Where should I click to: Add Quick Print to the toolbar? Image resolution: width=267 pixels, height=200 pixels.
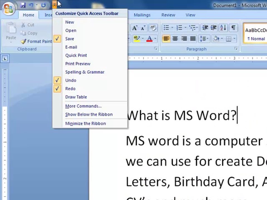(90, 56)
